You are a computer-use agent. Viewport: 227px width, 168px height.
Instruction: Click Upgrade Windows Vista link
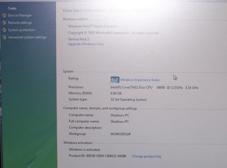[x=86, y=44]
